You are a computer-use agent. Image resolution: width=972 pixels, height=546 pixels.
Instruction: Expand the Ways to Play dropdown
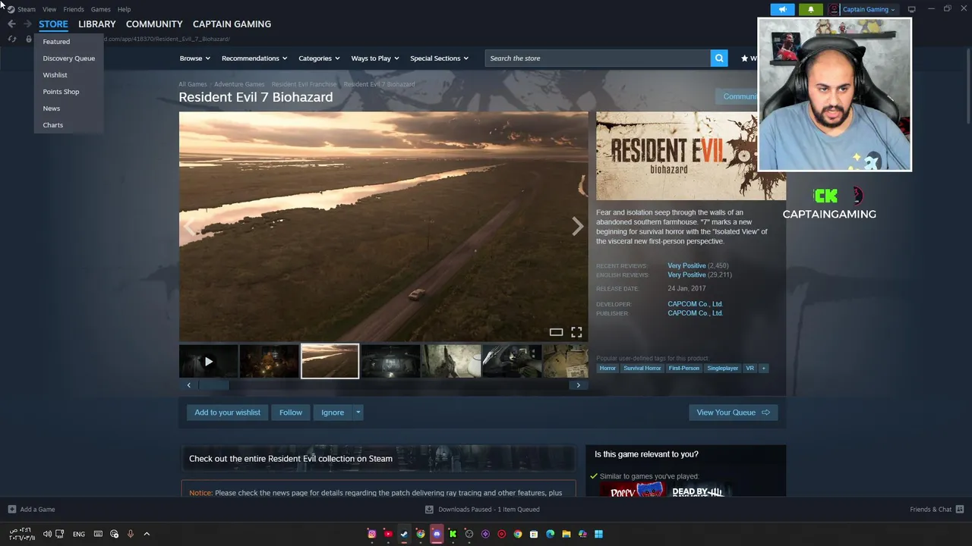pos(375,58)
